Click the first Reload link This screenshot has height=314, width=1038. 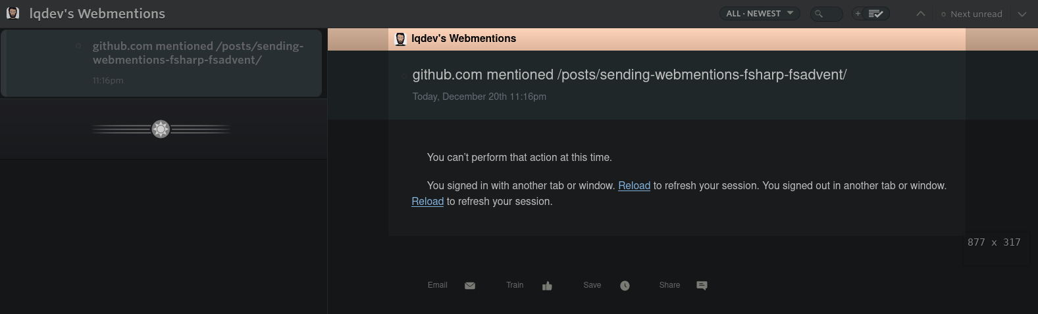634,186
